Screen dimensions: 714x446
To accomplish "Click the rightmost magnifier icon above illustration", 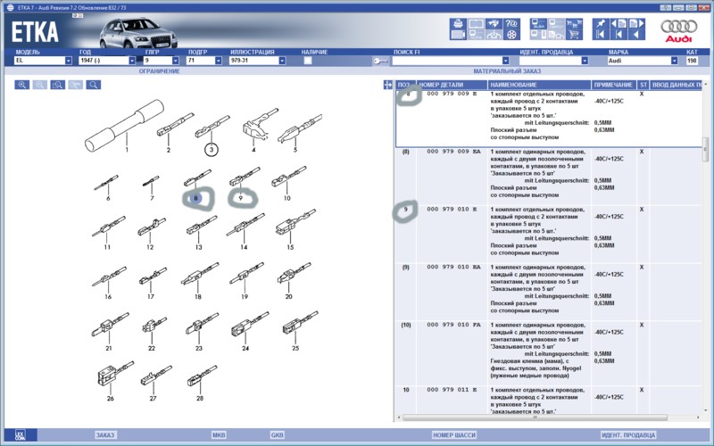I will [93, 86].
